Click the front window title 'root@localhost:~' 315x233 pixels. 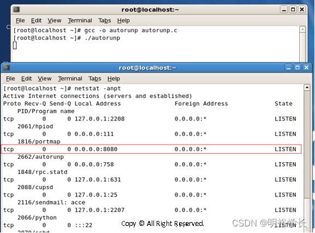[147, 68]
